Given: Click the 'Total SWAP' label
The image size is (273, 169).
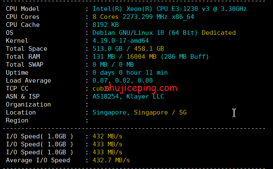Looking at the screenshot, I should pos(25,65).
